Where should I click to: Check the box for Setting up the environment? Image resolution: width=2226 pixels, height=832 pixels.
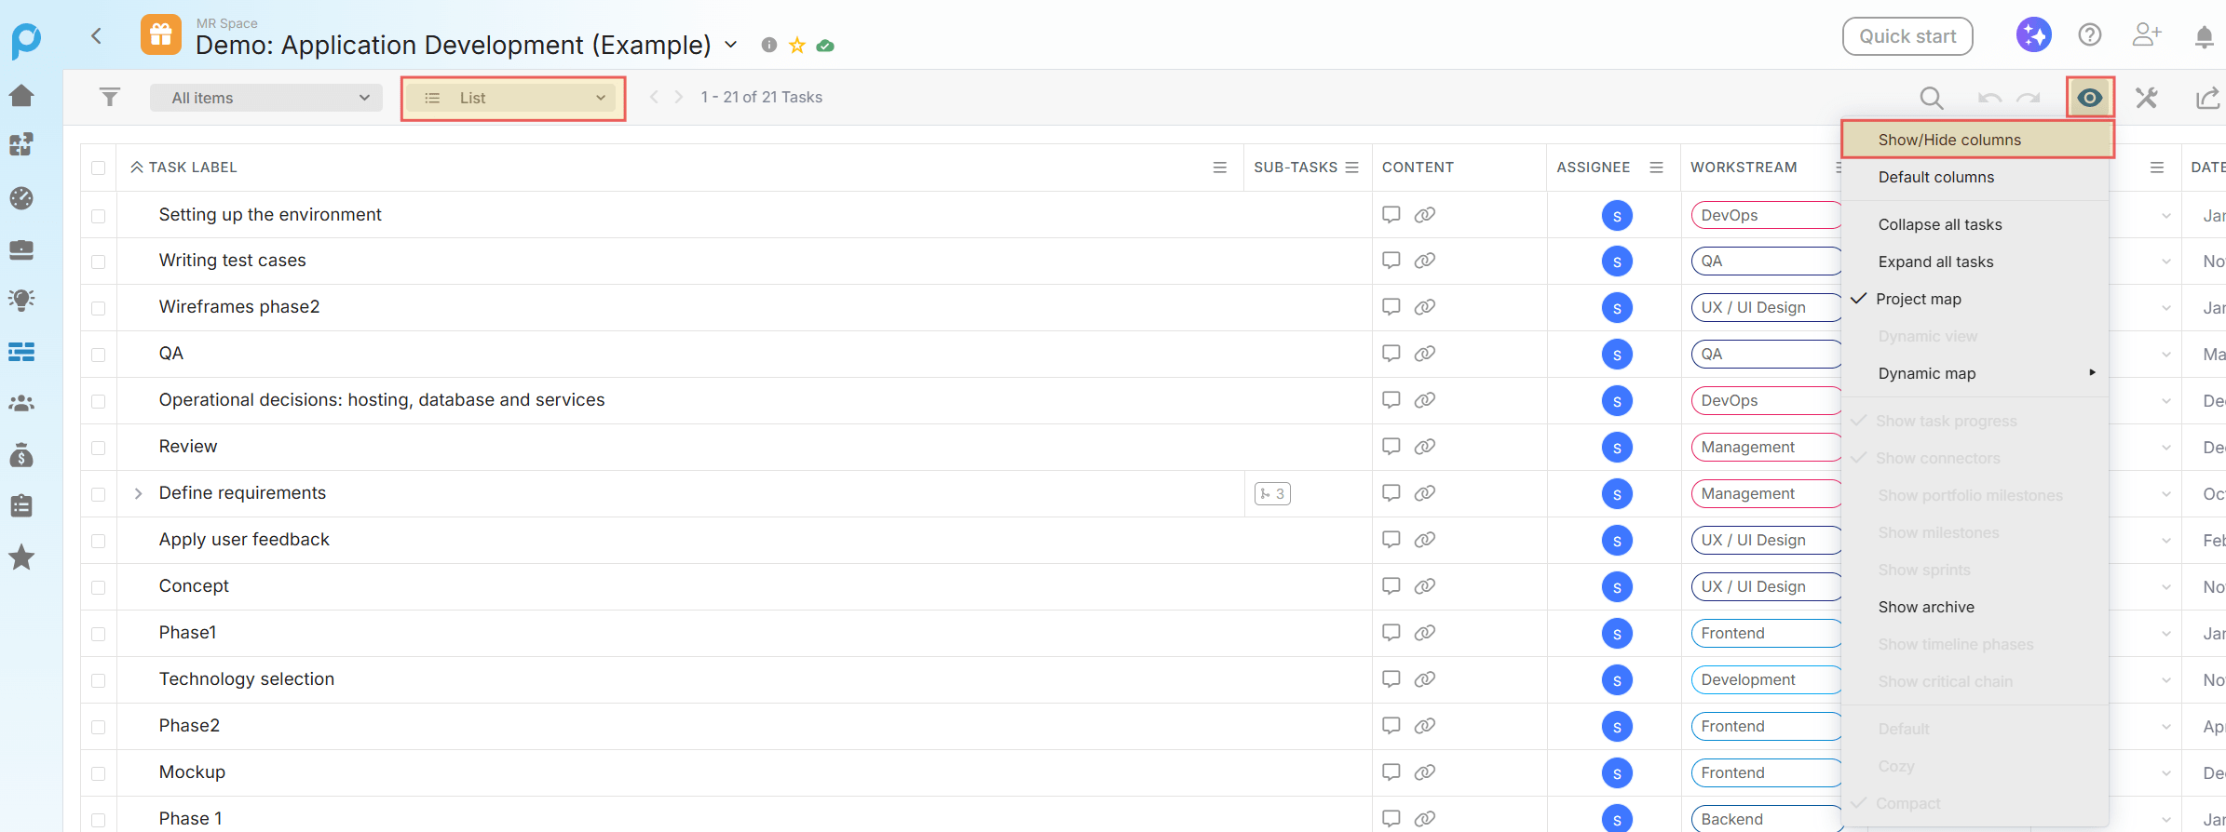(99, 216)
